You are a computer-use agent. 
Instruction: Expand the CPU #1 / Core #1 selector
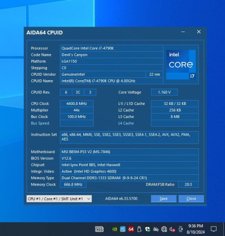pyautogui.click(x=59, y=199)
